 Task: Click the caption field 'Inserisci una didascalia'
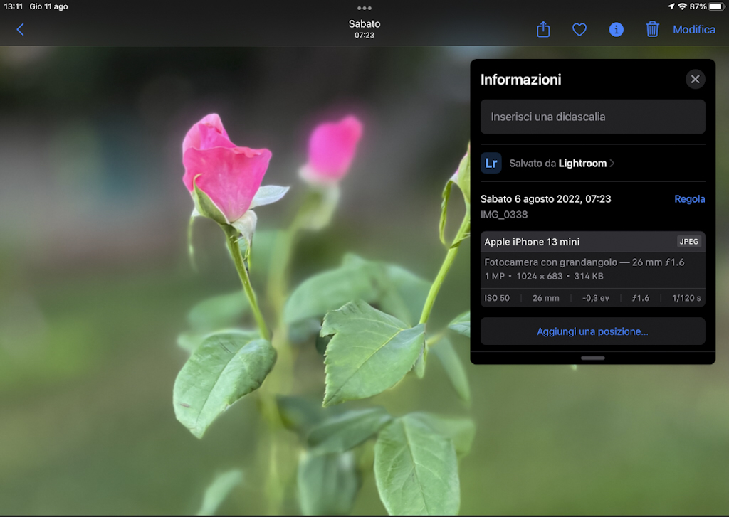pos(592,117)
